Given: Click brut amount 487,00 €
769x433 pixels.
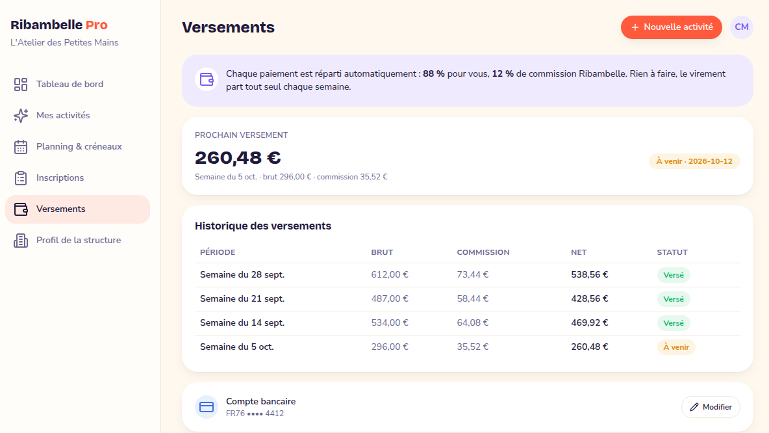Looking at the screenshot, I should [x=390, y=299].
